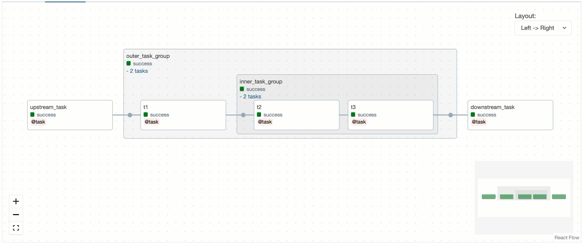Click the green status square on t1
582x244 pixels.
click(145, 115)
